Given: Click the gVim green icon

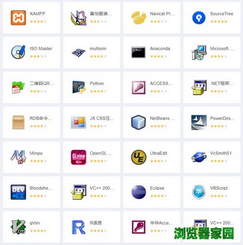Looking at the screenshot, I should pyautogui.click(x=18, y=227).
